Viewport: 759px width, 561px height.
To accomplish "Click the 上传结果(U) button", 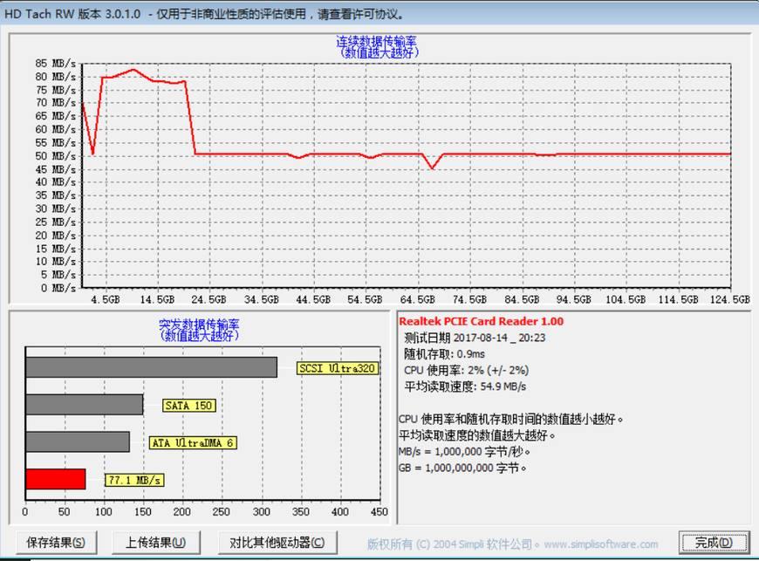I will [x=155, y=542].
